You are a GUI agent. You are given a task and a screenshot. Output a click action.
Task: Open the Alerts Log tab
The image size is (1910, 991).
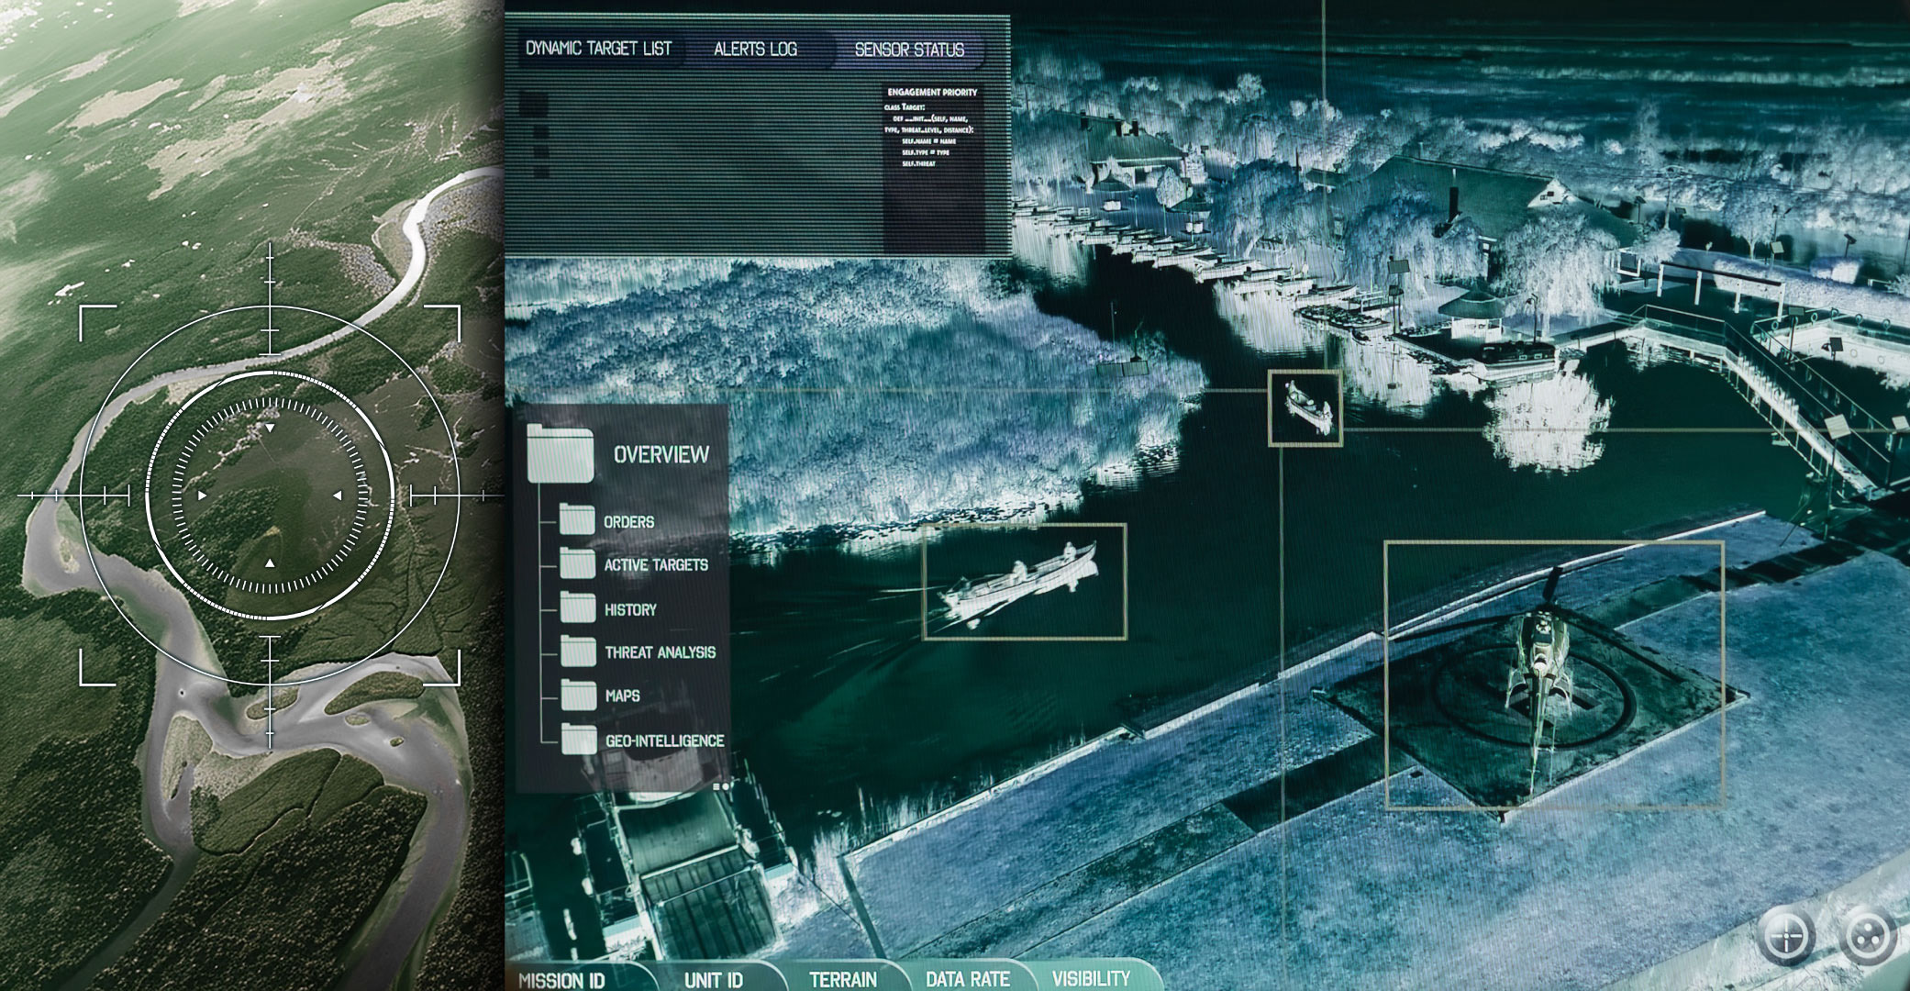coord(755,49)
